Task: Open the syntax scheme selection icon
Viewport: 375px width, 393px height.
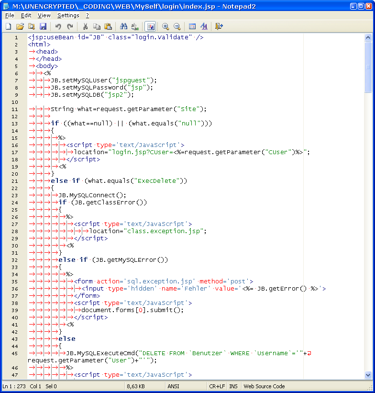Action: (x=192, y=26)
